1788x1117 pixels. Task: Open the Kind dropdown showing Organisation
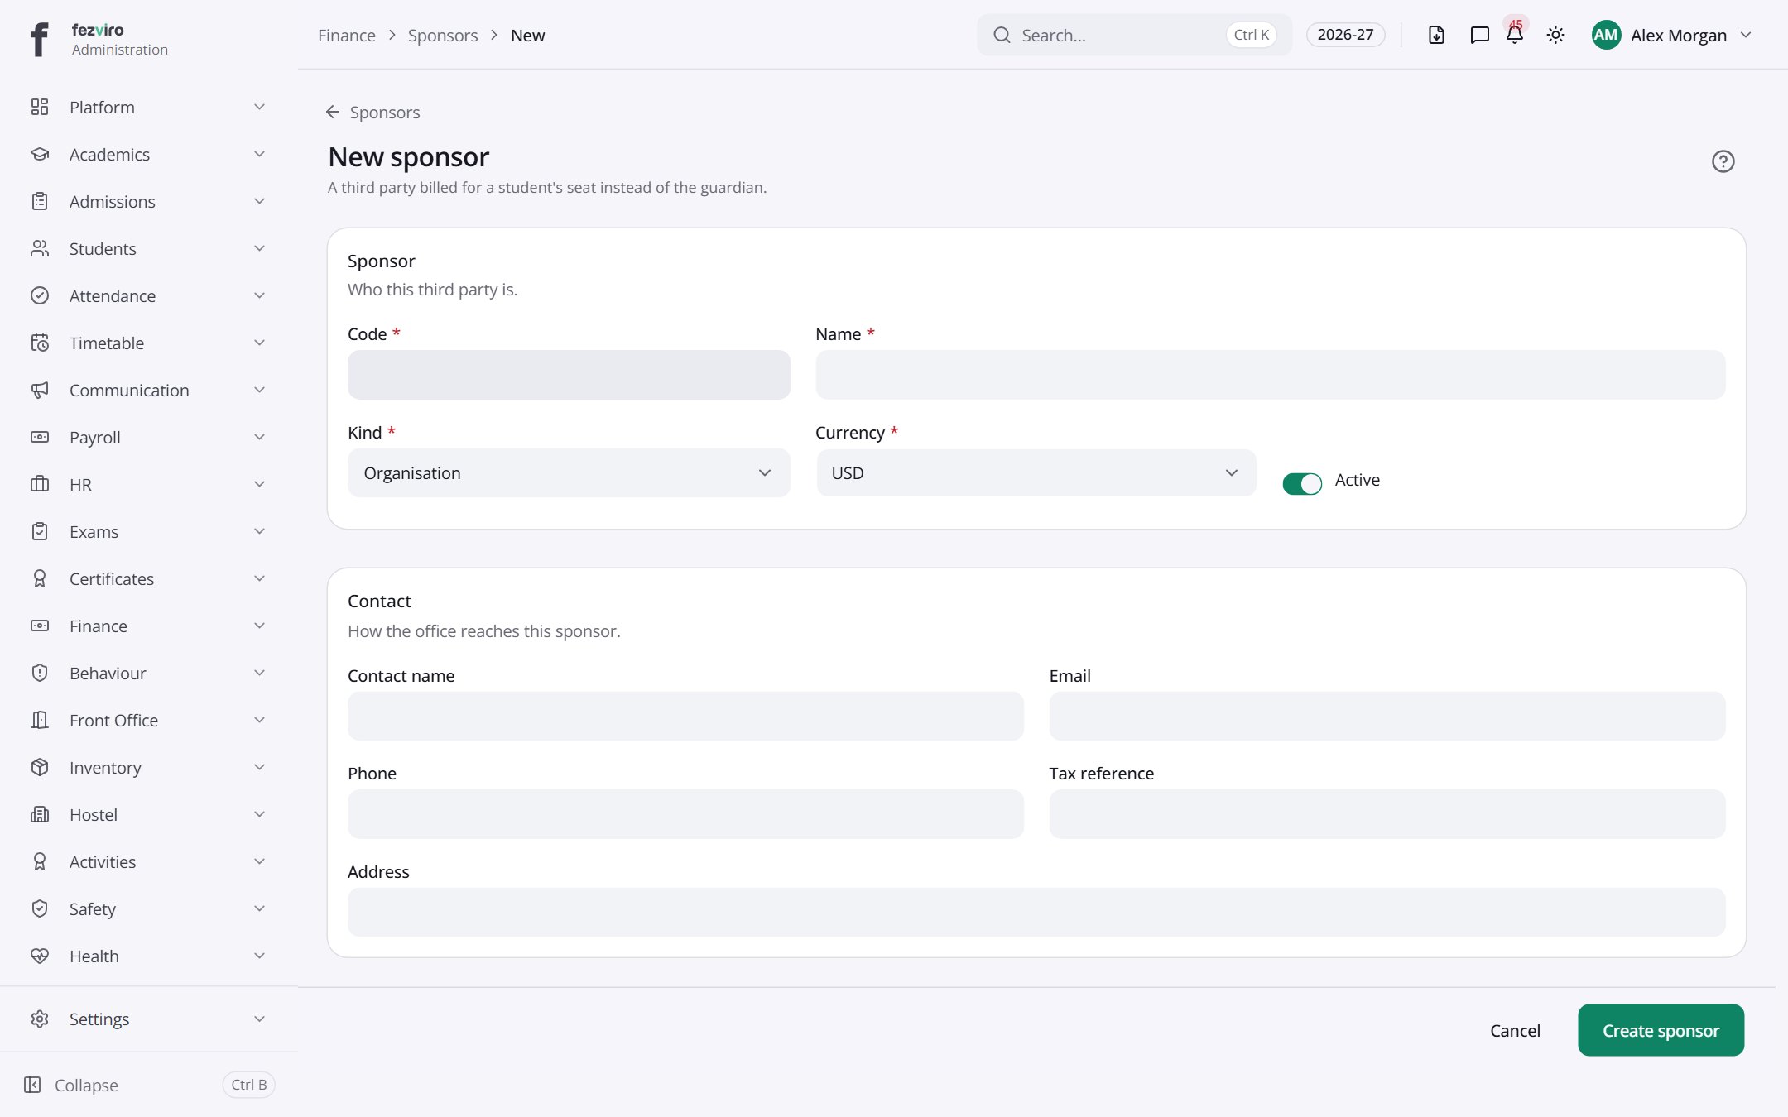pos(569,473)
